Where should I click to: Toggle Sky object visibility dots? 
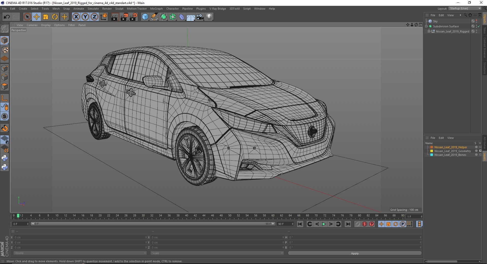[477, 21]
